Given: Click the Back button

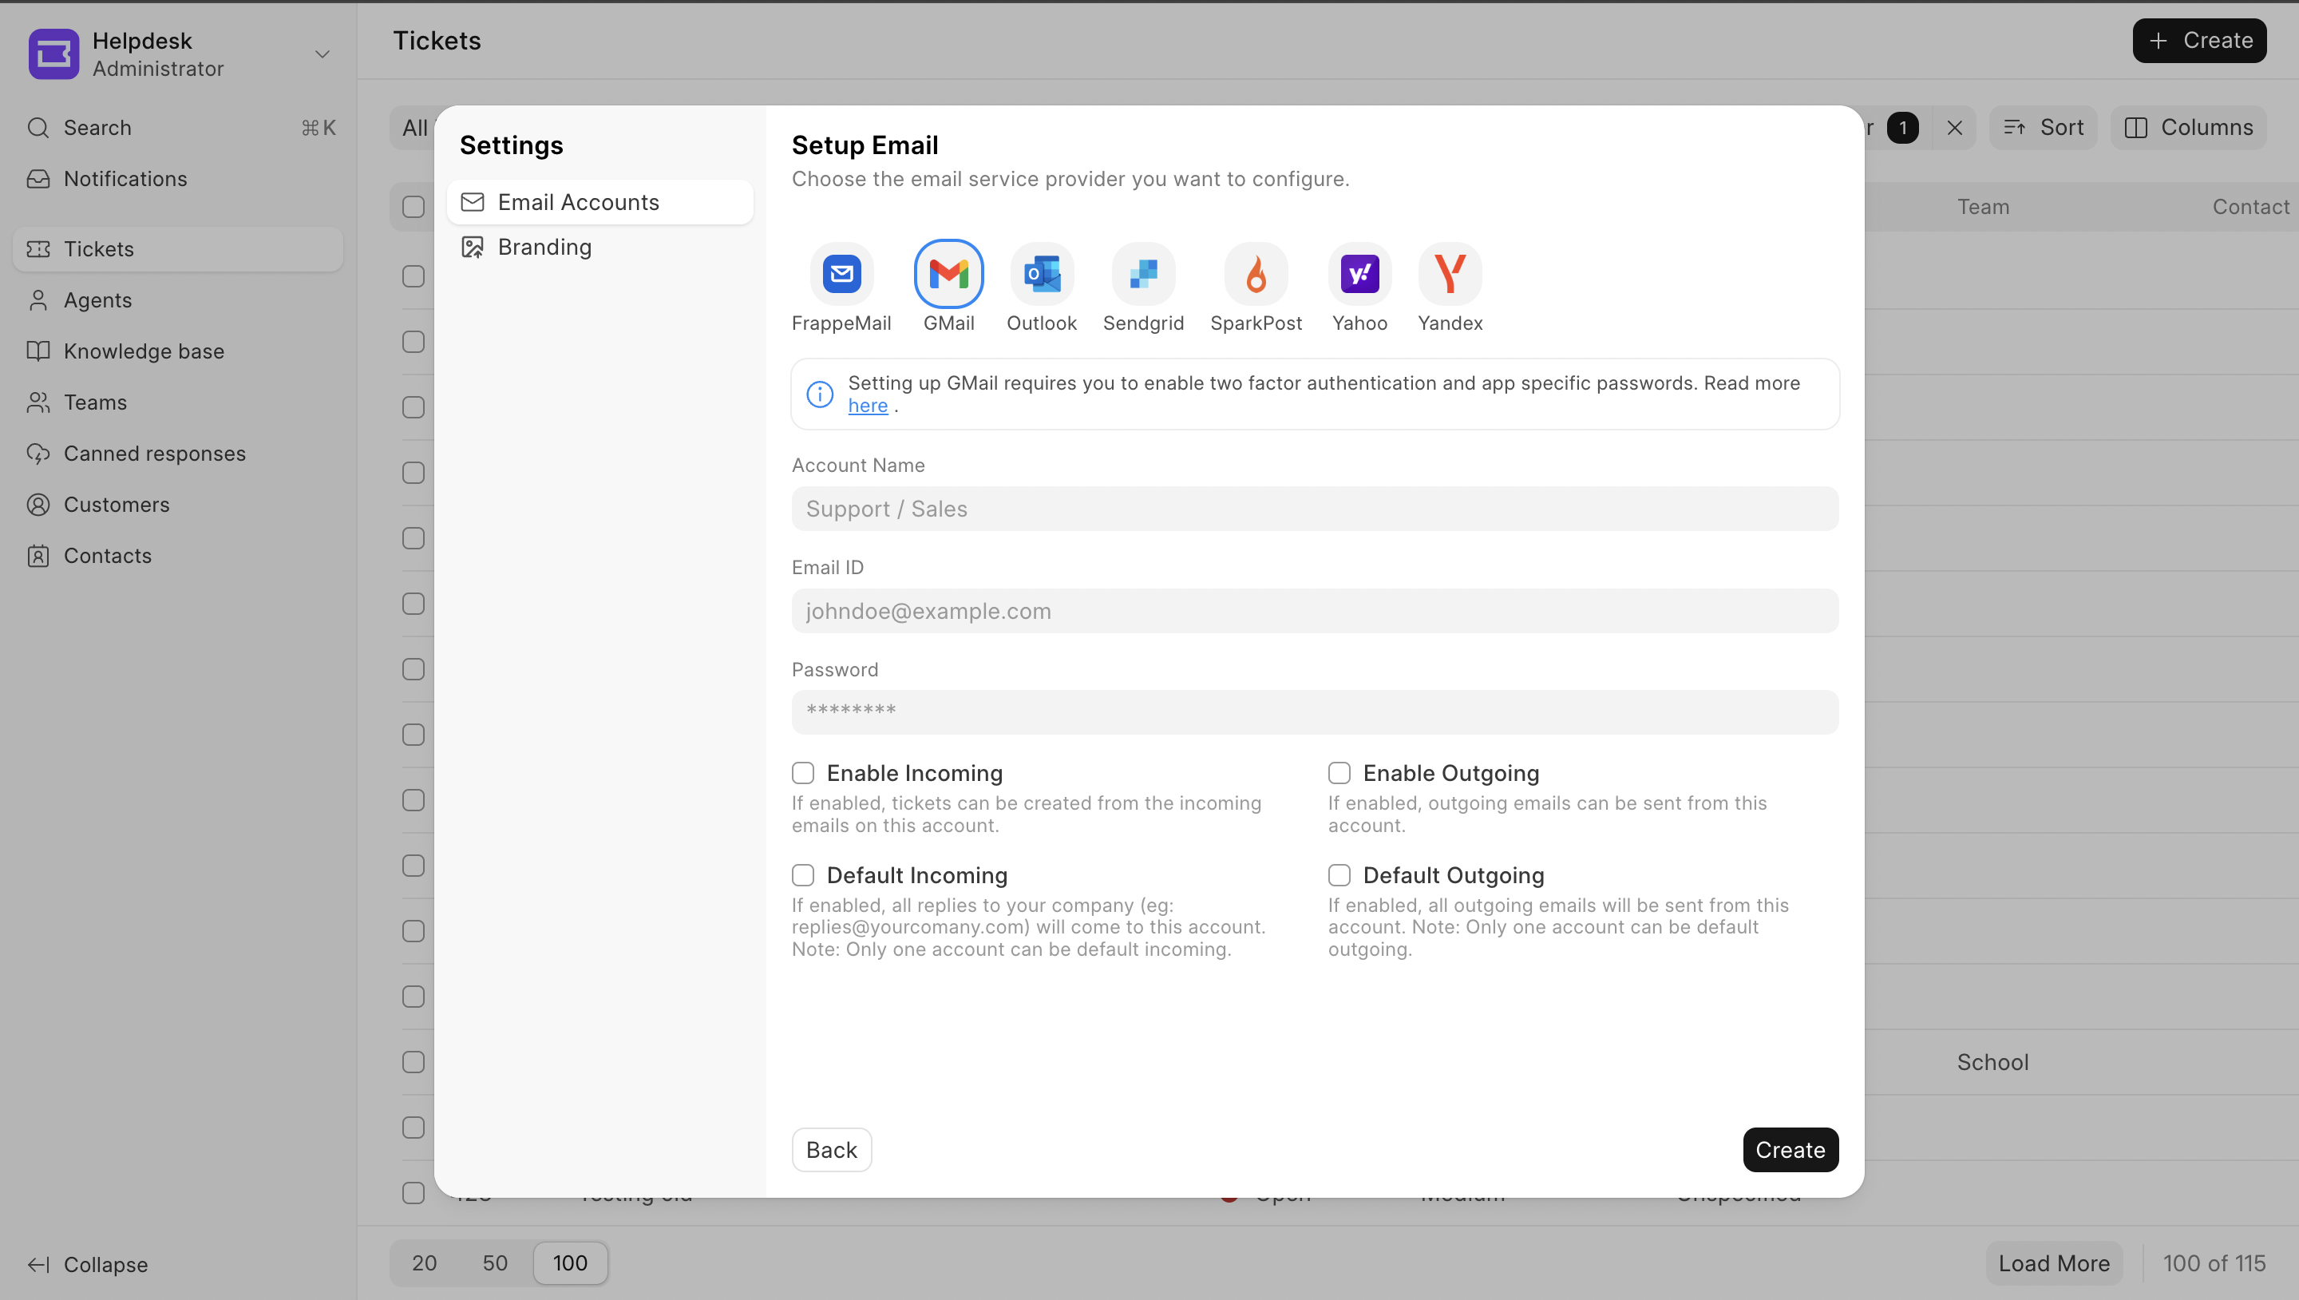Looking at the screenshot, I should [x=831, y=1150].
